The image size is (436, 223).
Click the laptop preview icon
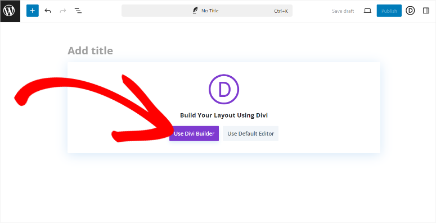(367, 11)
